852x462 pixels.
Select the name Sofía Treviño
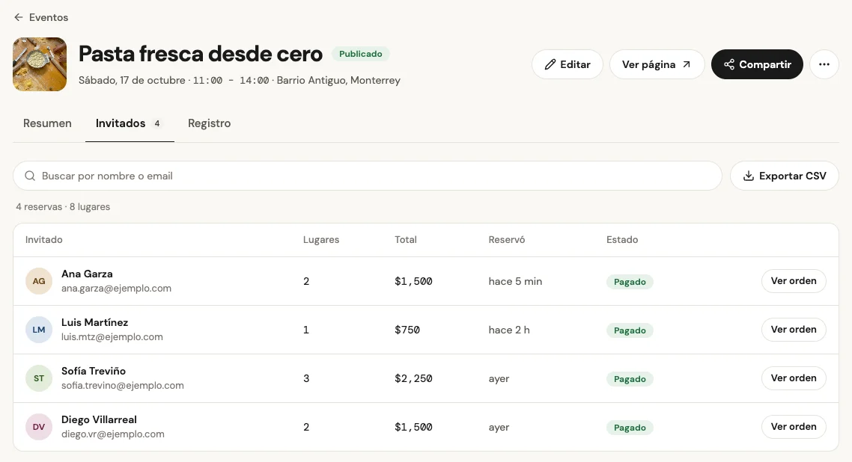(x=94, y=371)
